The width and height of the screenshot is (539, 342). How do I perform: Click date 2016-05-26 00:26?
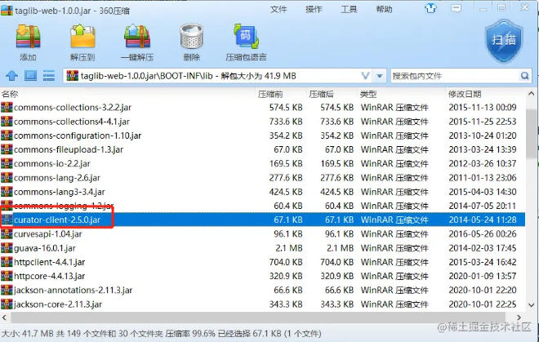point(483,233)
